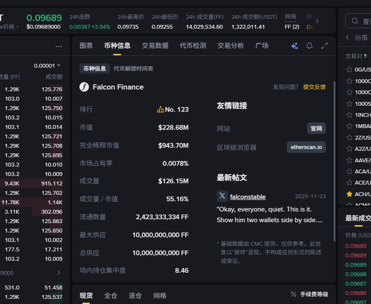Open the X icon next to falconstable
371x304 pixels.
[222, 196]
